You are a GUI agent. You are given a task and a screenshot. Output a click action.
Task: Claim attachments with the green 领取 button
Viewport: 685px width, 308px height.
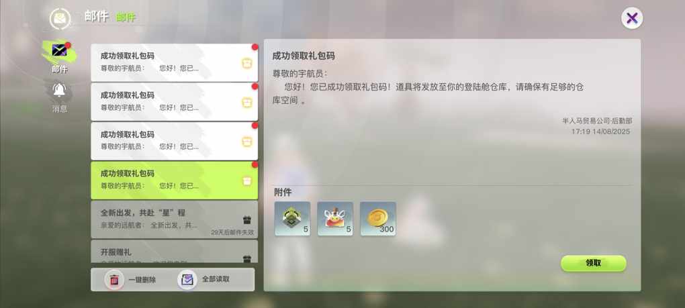point(593,263)
